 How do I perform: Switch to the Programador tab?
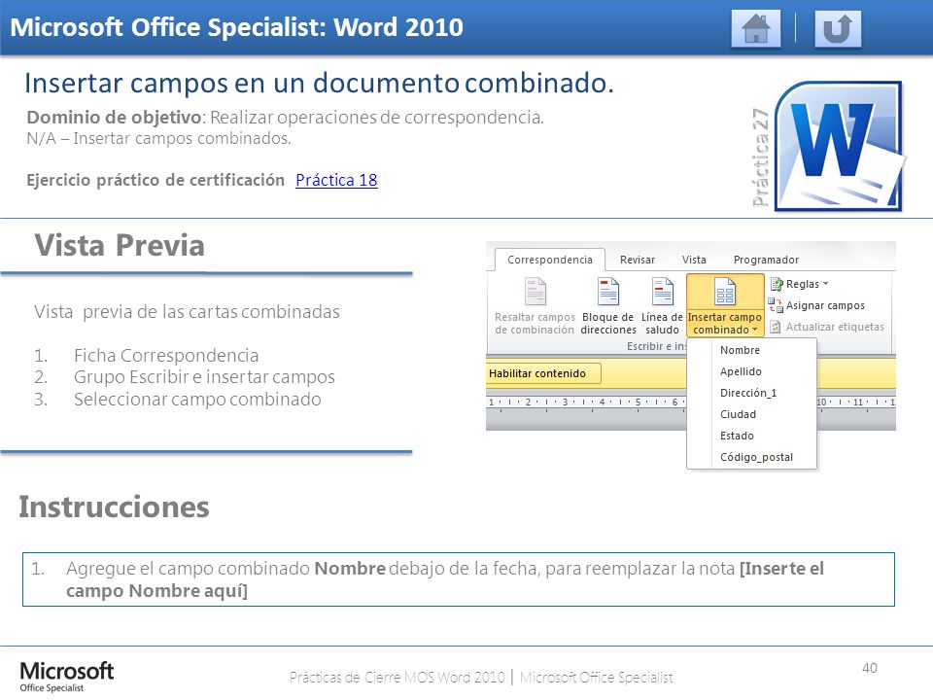tap(766, 260)
